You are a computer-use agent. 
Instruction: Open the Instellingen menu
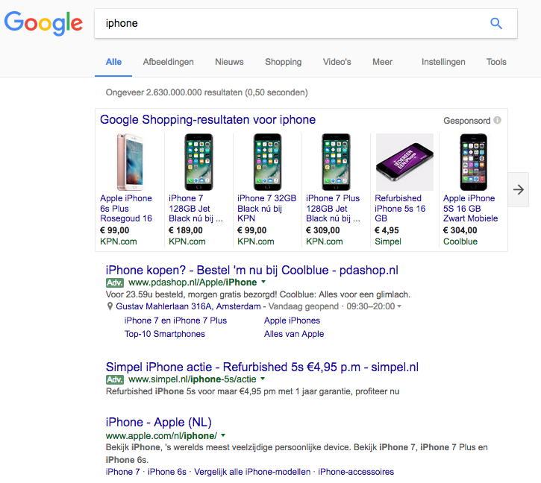coord(443,62)
